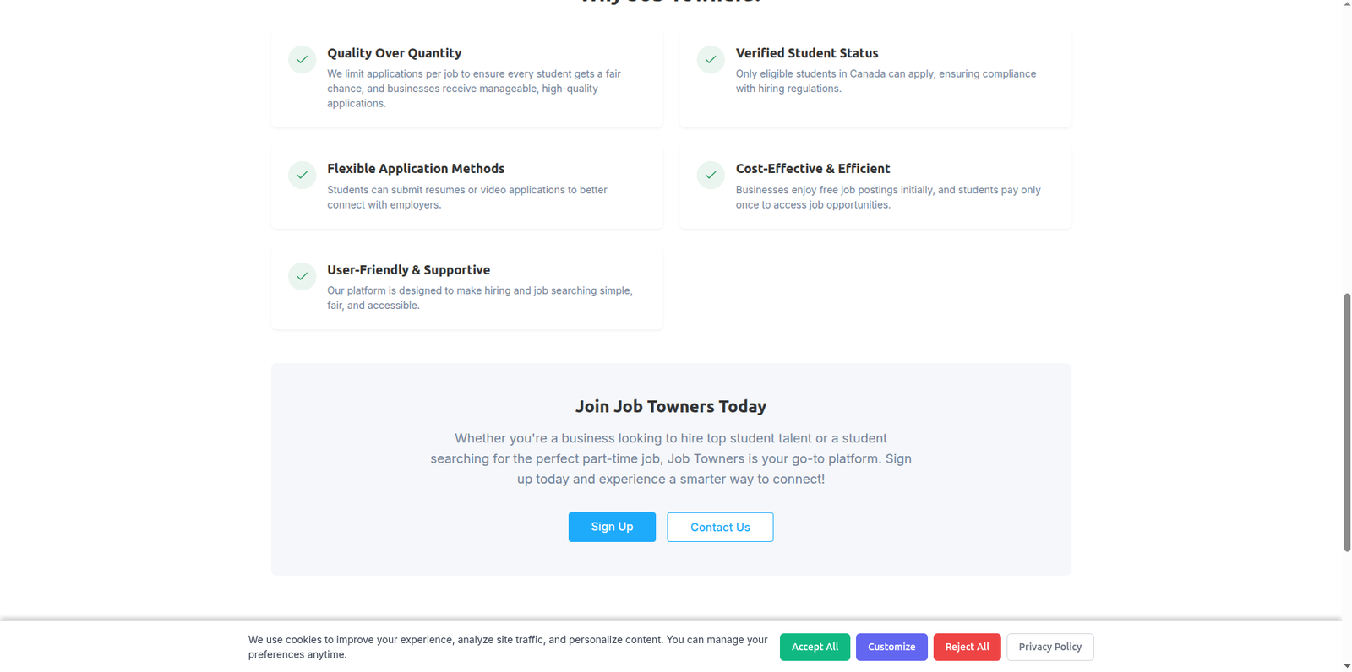The image size is (1352, 672).
Task: Click the Cost-Effective & Efficient card title
Action: [812, 169]
